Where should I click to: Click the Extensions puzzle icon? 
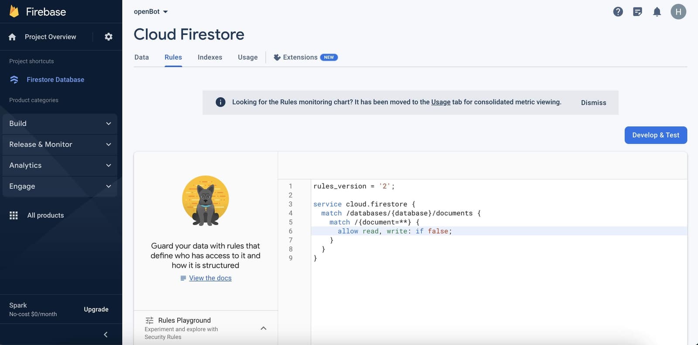click(277, 57)
